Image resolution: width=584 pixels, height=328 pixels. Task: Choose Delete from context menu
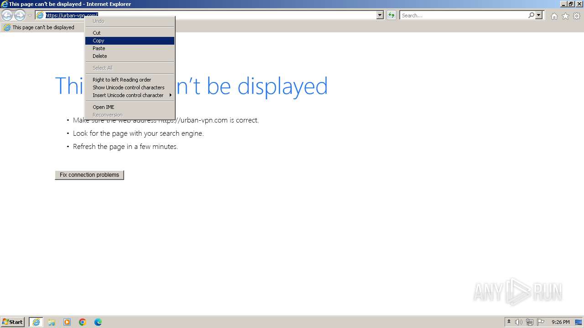(x=130, y=56)
